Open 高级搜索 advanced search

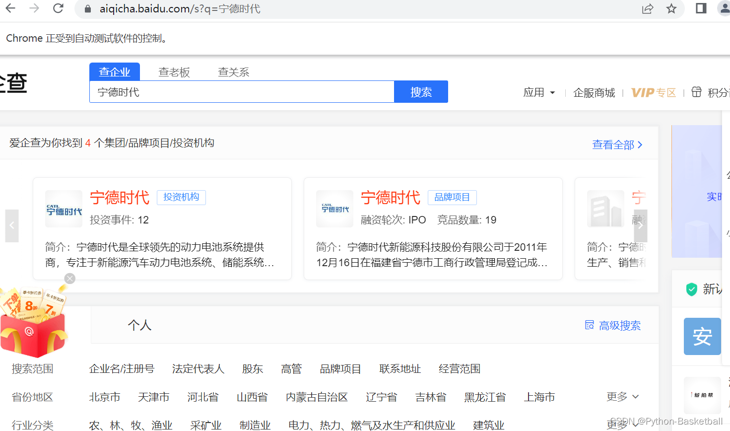613,326
